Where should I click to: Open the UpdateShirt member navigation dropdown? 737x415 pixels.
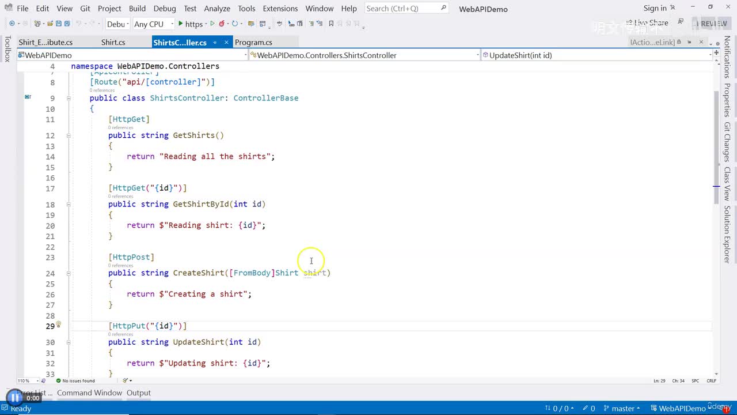pos(597,55)
